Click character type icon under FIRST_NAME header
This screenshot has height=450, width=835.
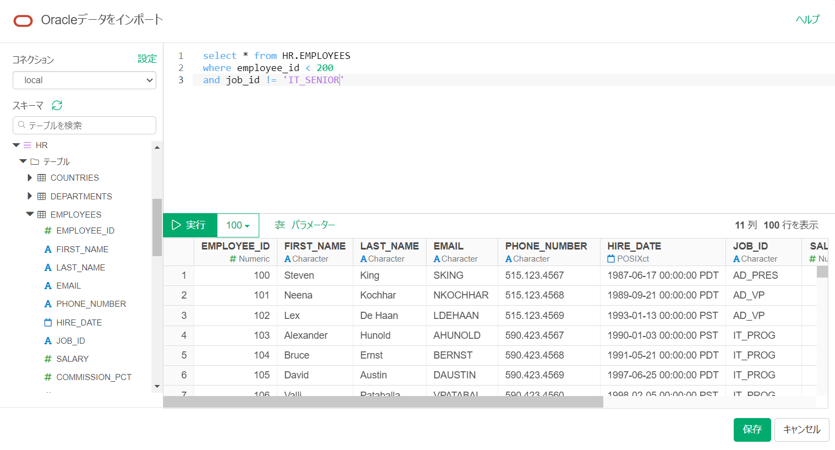coord(287,259)
